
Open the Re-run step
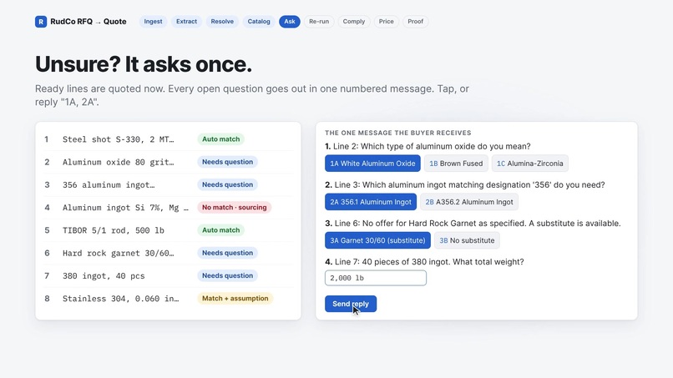[319, 22]
